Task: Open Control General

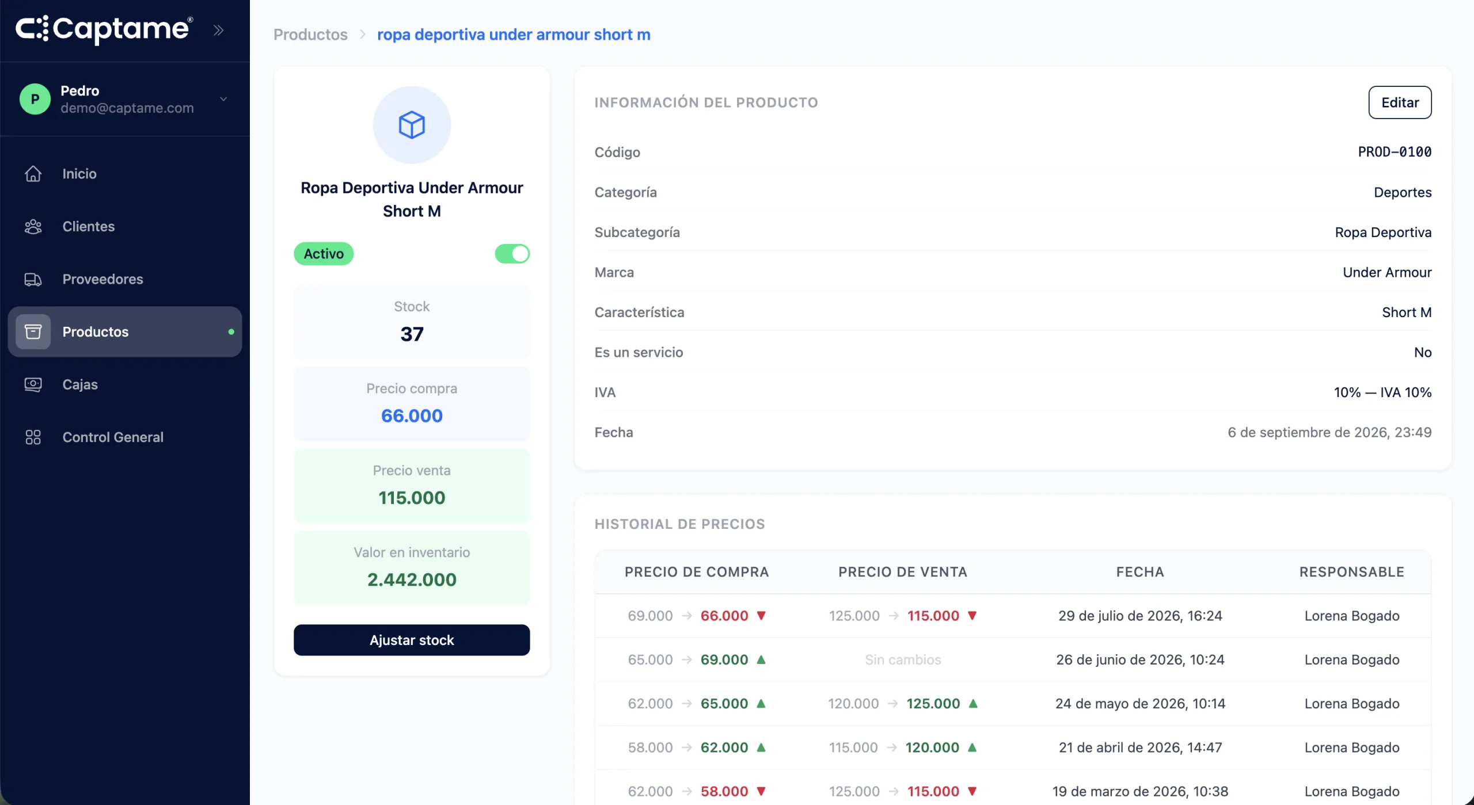Action: pyautogui.click(x=125, y=437)
